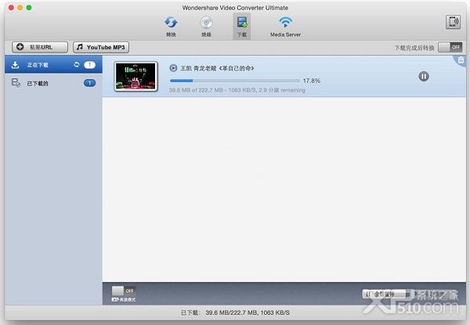The height and width of the screenshot is (325, 470).
Task: Click the '39.6 MB of 222.7 MB' detail line
Action: 237,90
